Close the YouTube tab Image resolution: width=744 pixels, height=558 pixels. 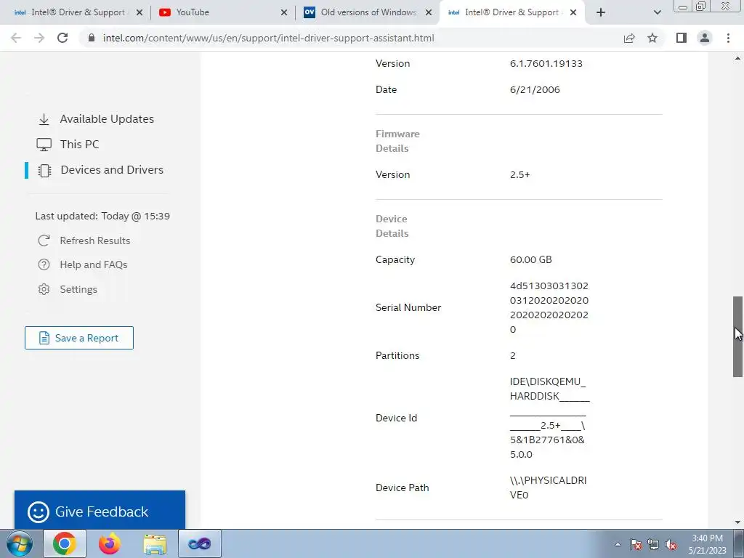(284, 12)
